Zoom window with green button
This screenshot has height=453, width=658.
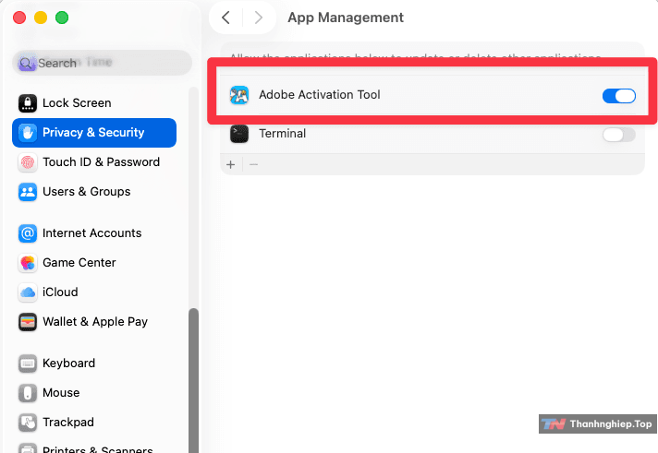[62, 18]
